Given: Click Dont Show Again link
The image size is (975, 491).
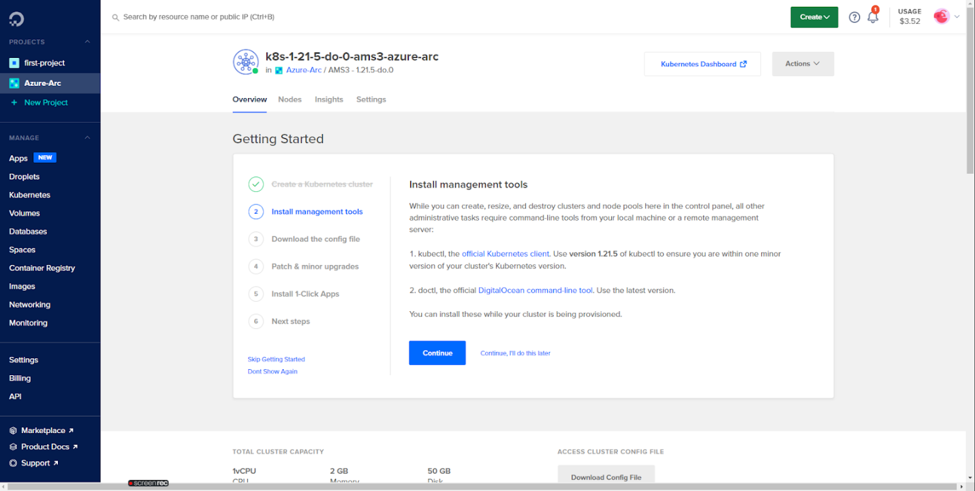Looking at the screenshot, I should click(x=273, y=372).
